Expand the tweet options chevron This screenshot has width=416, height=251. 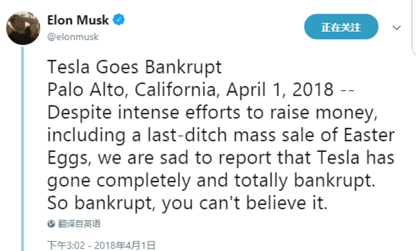point(397,28)
